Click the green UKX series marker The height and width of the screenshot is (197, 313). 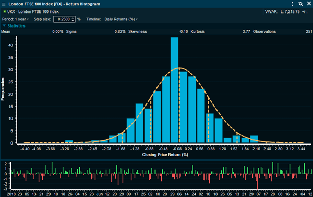click(x=5, y=12)
